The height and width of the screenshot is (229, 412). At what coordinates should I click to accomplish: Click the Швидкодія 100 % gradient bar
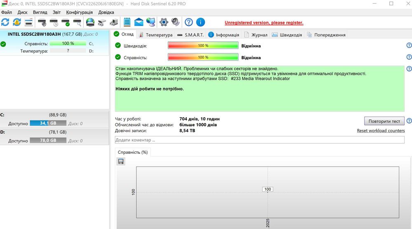pos(203,45)
